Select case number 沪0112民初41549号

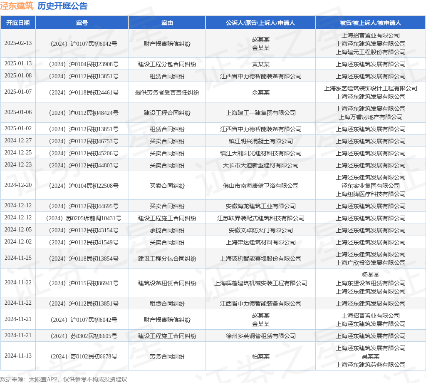(84, 242)
